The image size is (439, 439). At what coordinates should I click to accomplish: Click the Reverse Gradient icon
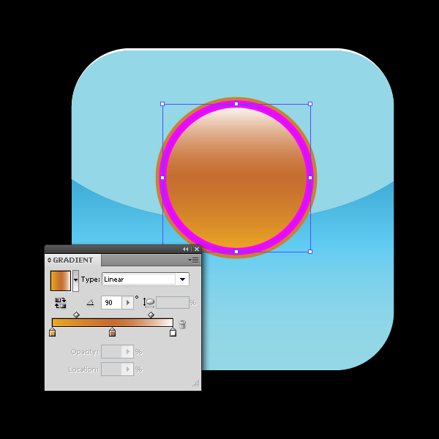[x=60, y=303]
